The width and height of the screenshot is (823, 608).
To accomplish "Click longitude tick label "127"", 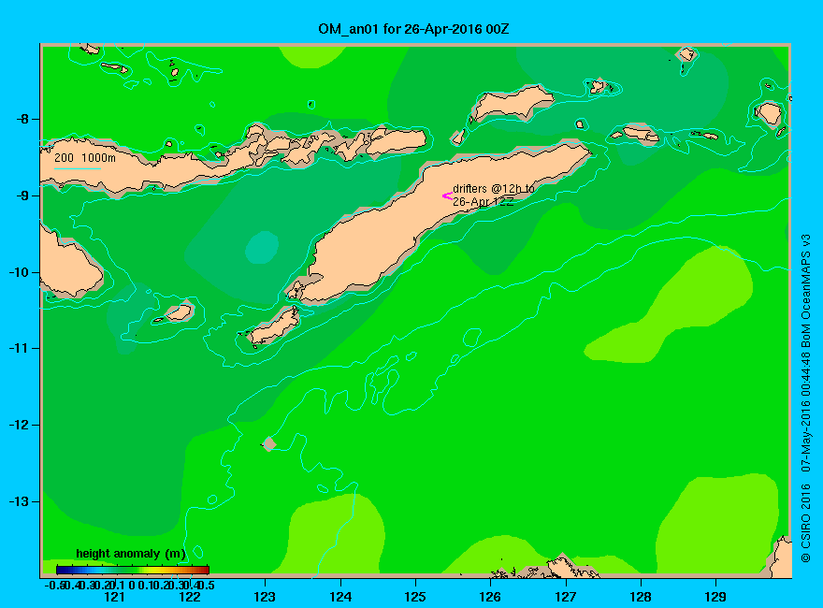I will pyautogui.click(x=565, y=597).
